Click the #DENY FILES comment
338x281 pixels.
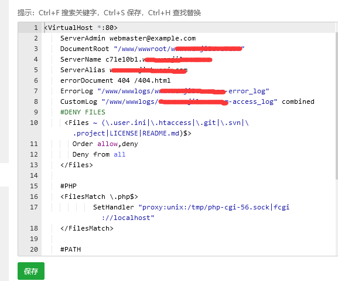[x=83, y=112]
